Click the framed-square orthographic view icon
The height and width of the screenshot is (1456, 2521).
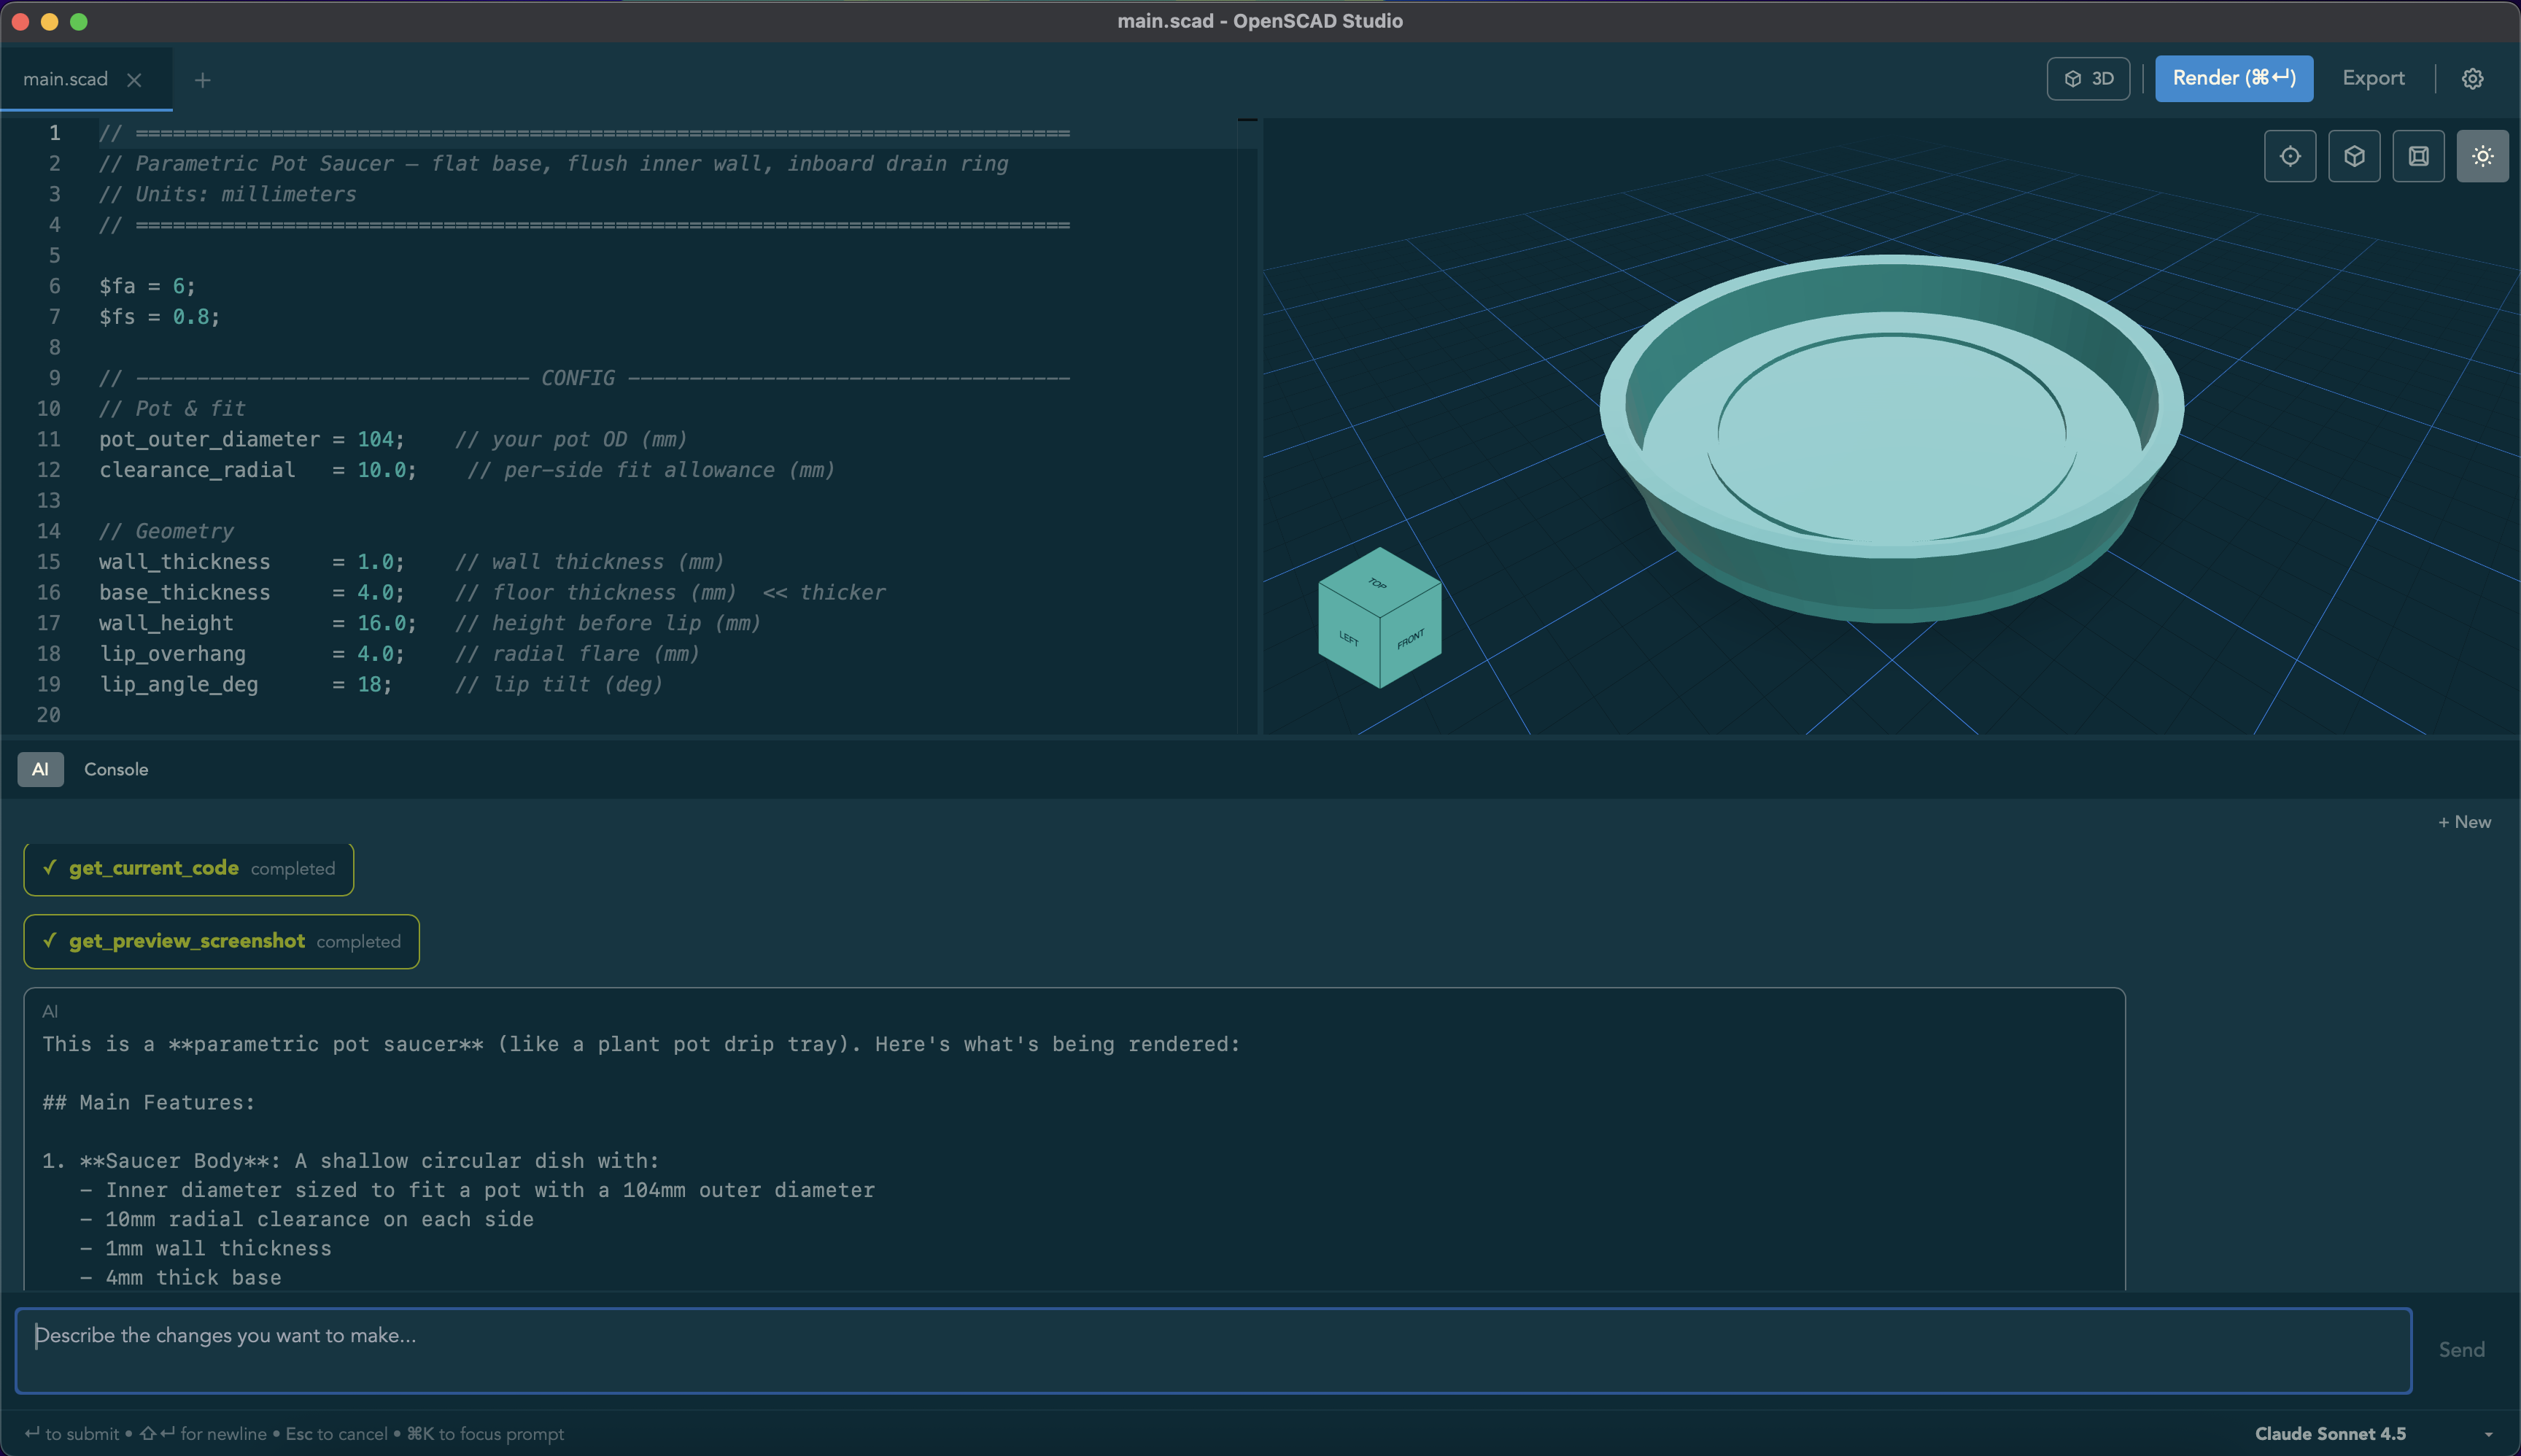[2418, 156]
